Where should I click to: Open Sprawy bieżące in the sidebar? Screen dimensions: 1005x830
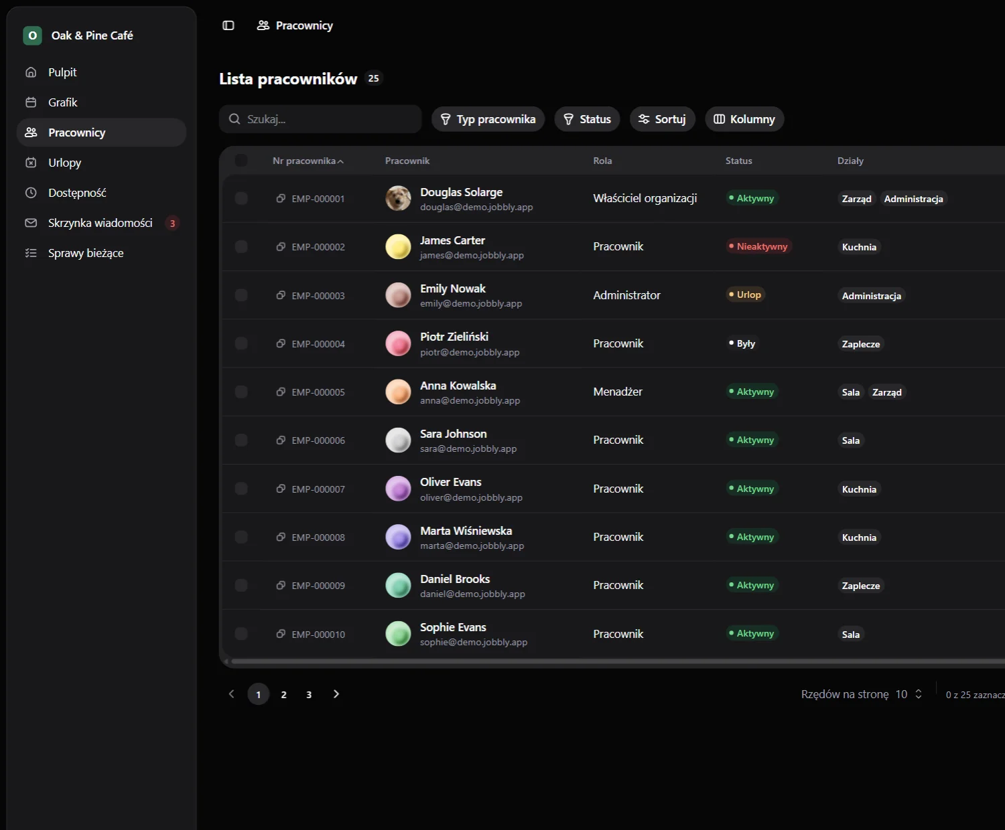click(x=101, y=253)
